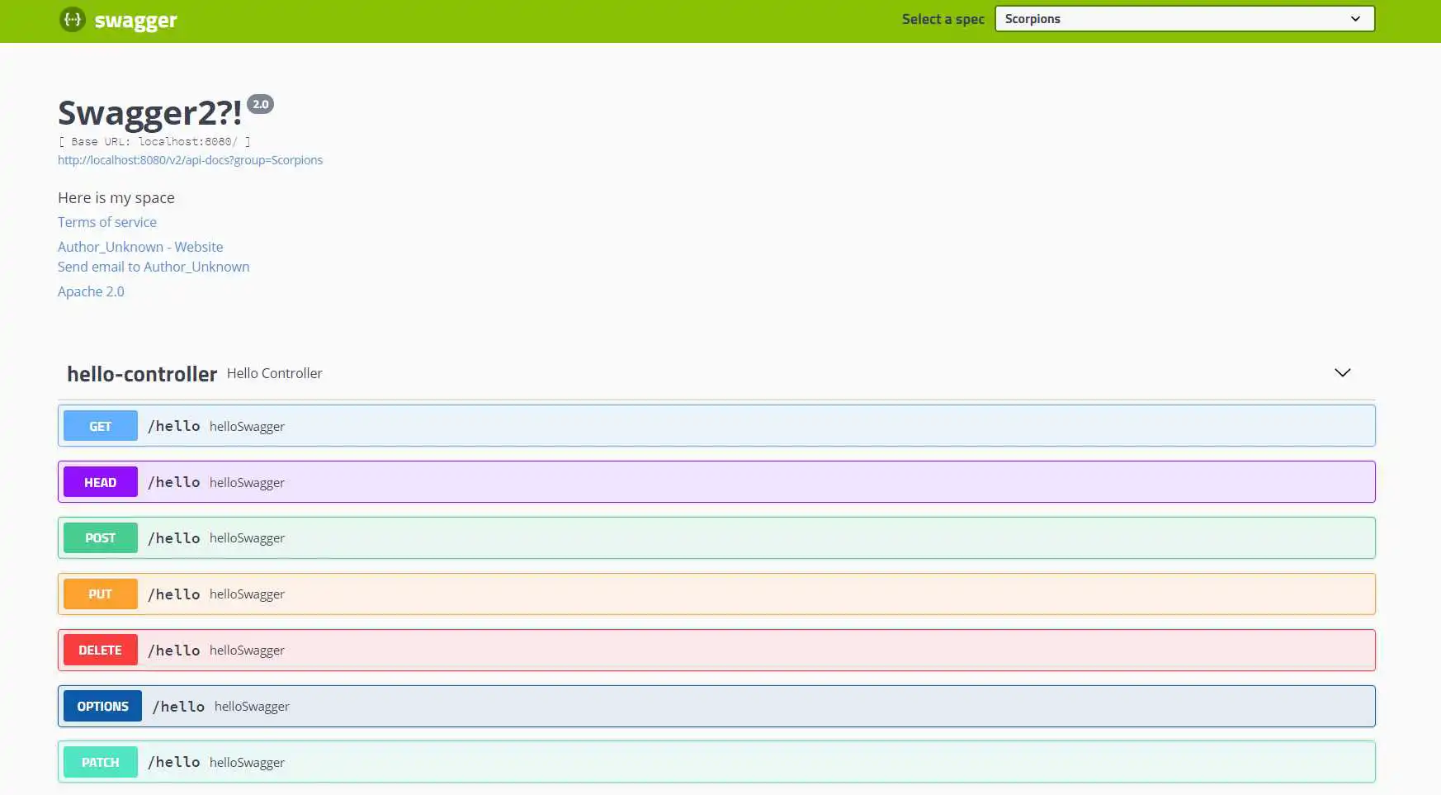Open the Apache 2.0 license link
This screenshot has height=795, width=1441.
click(91, 291)
